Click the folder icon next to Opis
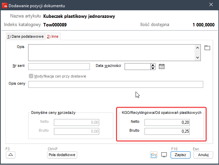Viewport: 219px width, 165px height. click(x=207, y=48)
